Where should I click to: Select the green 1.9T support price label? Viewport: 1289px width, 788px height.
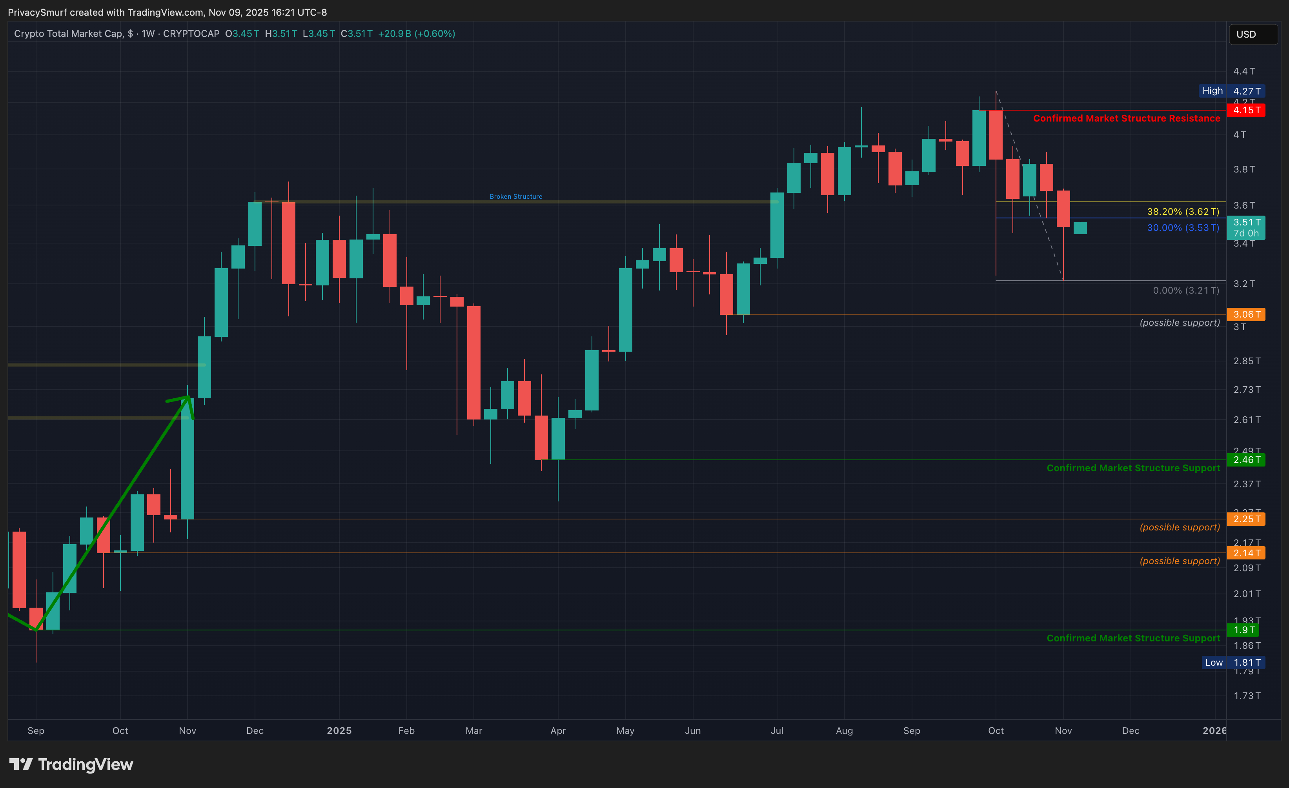click(x=1243, y=630)
